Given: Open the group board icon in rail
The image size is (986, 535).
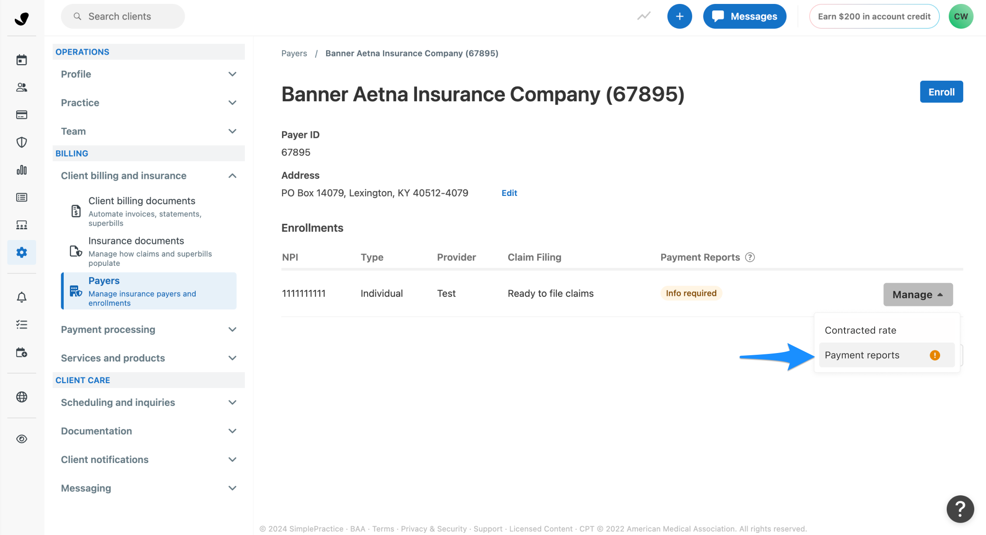Looking at the screenshot, I should coord(21,225).
